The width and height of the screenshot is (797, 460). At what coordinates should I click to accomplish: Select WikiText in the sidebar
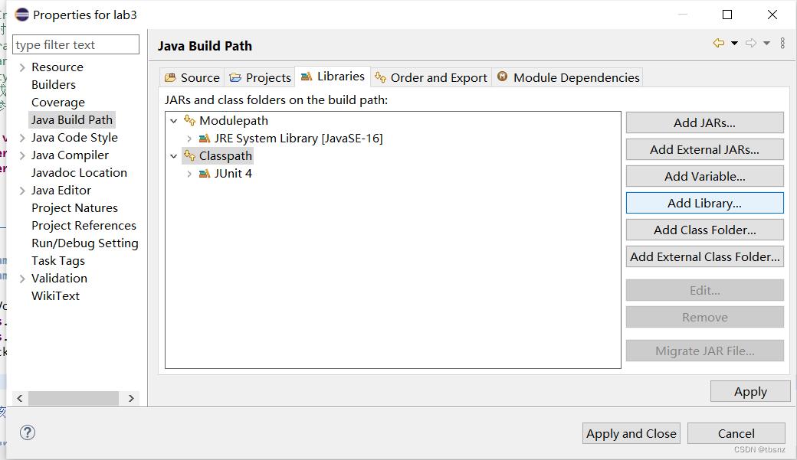[x=55, y=296]
